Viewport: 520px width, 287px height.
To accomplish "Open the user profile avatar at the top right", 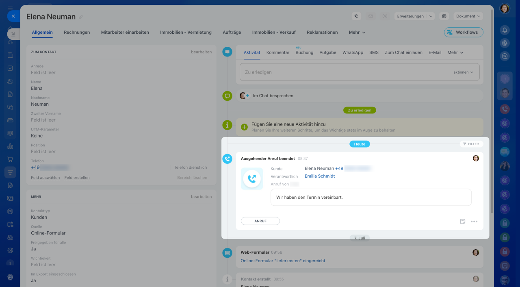I will click(x=505, y=8).
